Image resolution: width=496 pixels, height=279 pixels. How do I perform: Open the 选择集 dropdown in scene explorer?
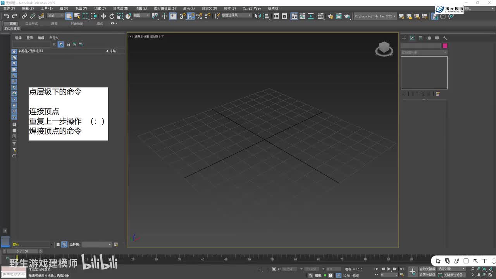pos(97,244)
